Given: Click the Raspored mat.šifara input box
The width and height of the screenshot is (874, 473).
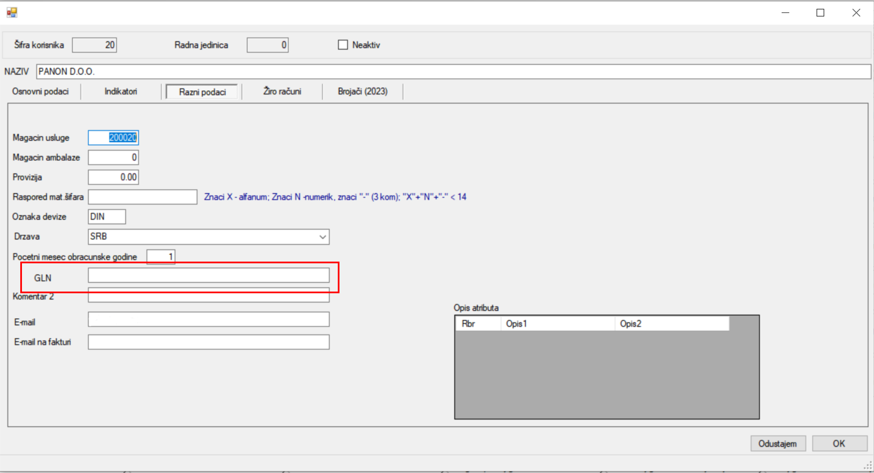Looking at the screenshot, I should click(142, 197).
